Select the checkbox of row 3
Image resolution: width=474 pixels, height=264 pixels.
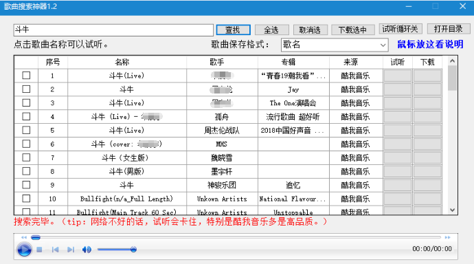pos(26,103)
